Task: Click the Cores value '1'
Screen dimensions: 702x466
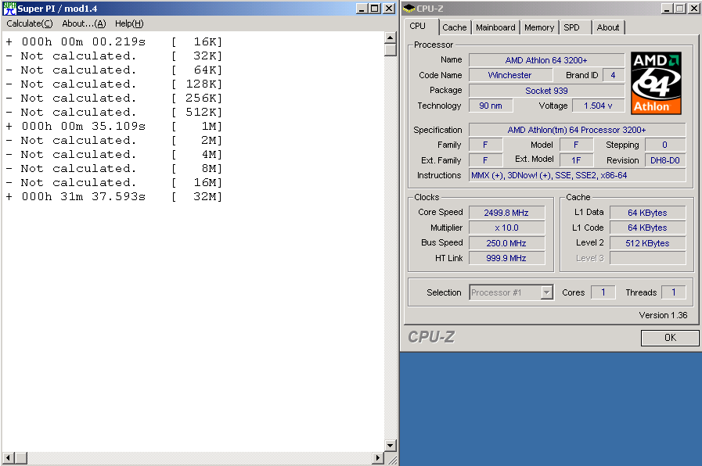Action: tap(603, 292)
